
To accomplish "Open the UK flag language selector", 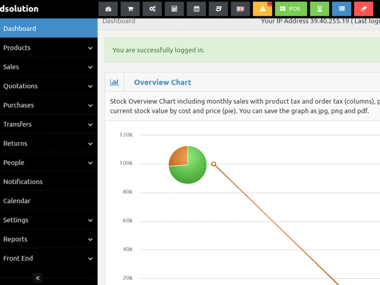I will click(x=241, y=9).
